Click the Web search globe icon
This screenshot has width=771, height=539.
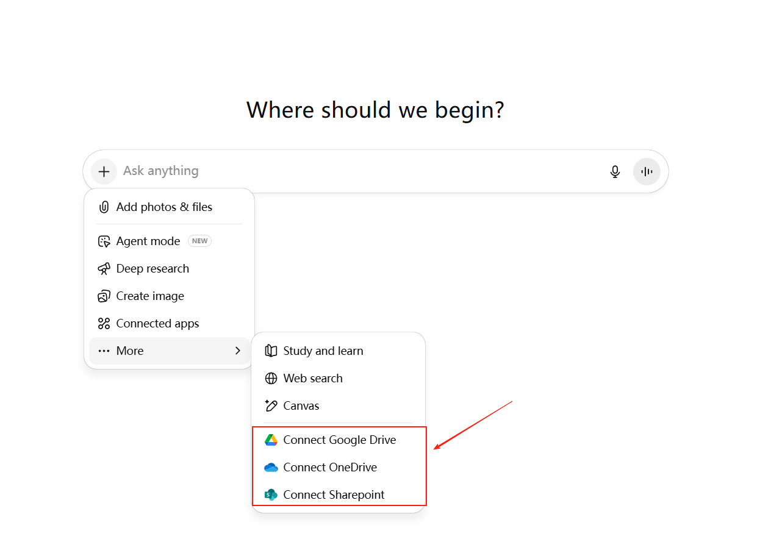point(271,379)
